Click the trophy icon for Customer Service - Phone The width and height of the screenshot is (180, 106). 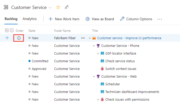(x=98, y=46)
